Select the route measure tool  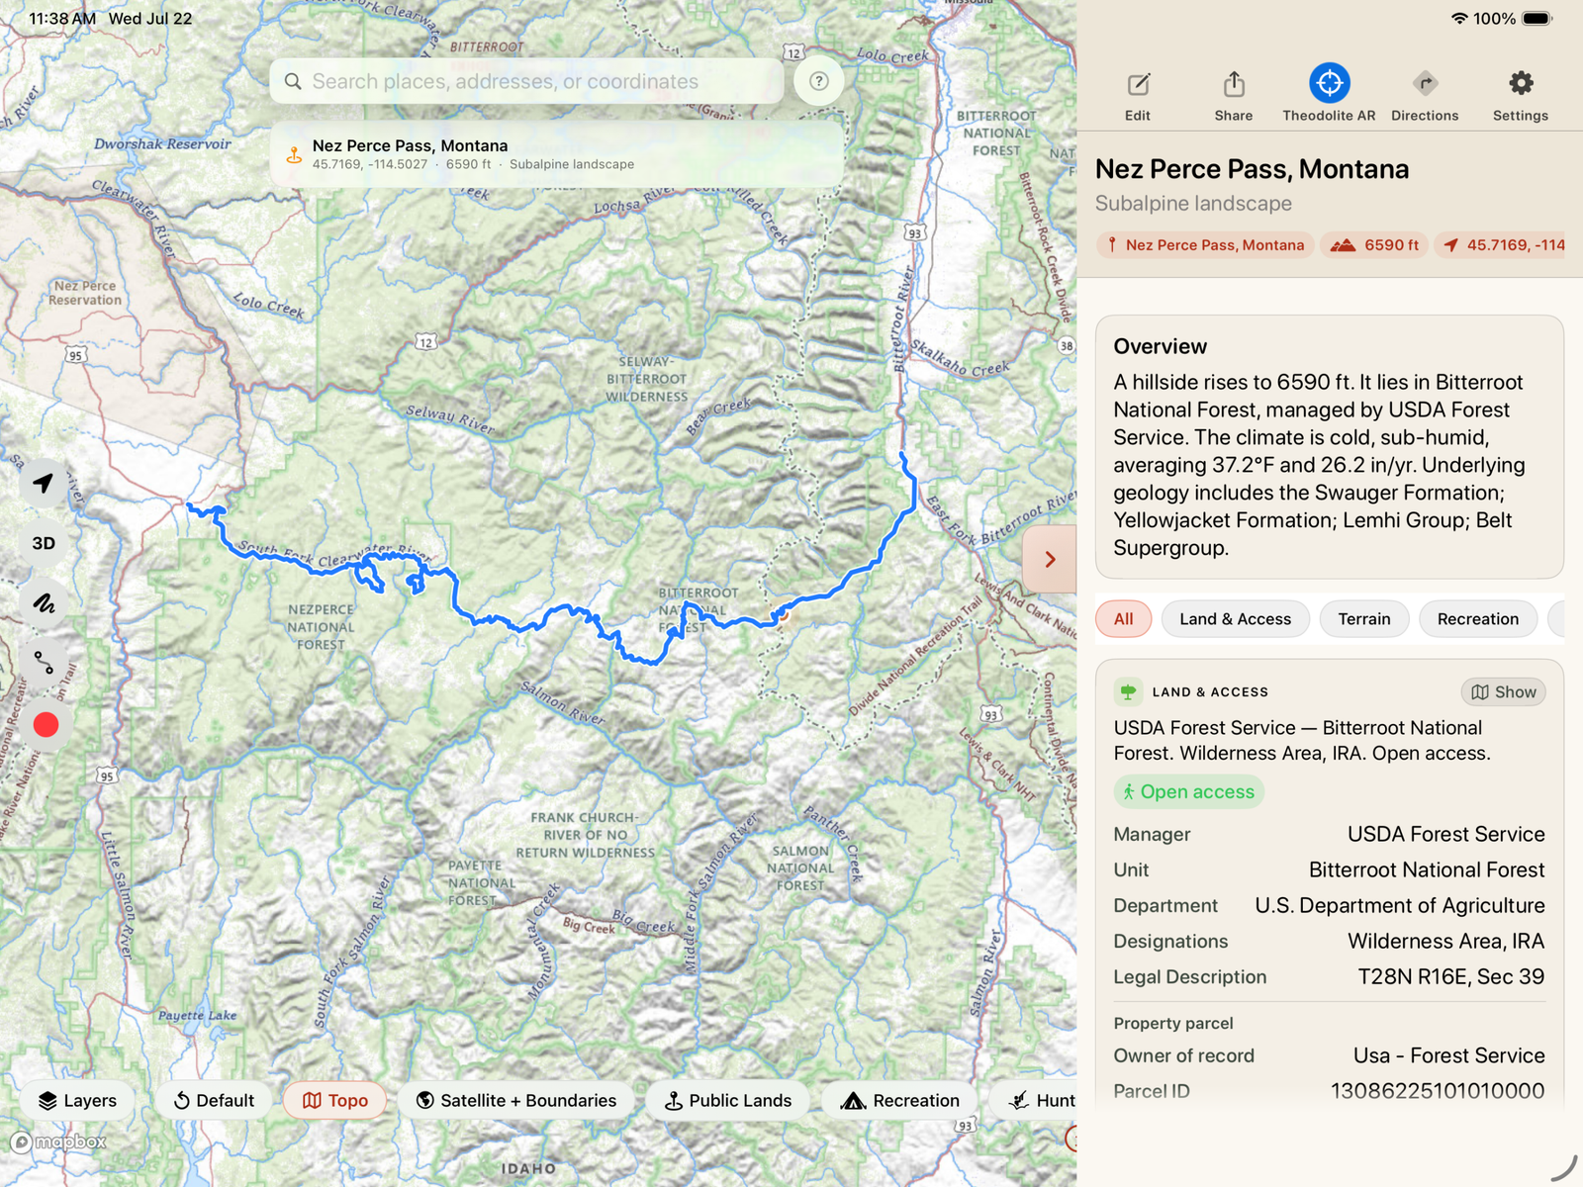point(44,662)
